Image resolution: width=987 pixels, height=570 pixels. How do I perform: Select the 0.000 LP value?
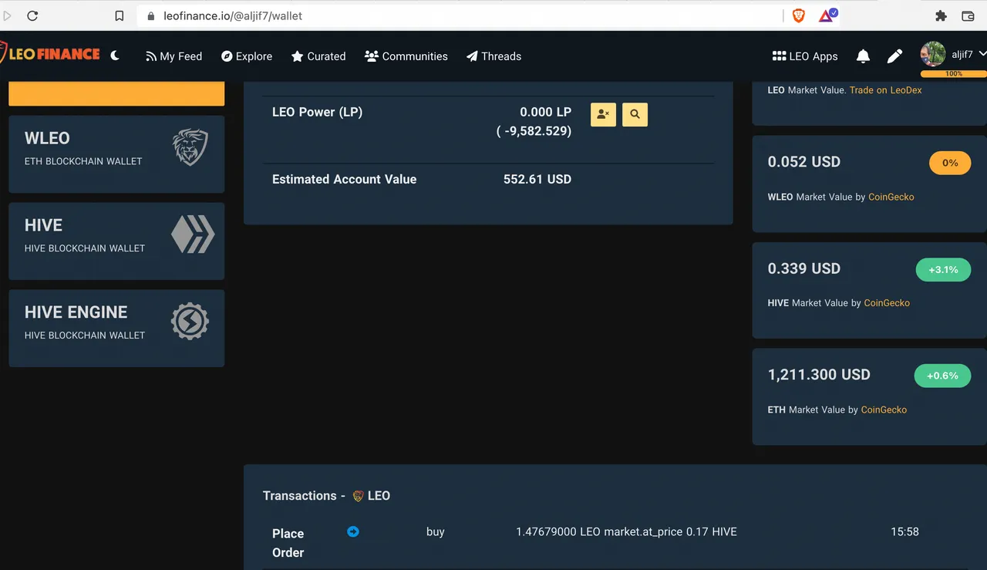(x=545, y=112)
